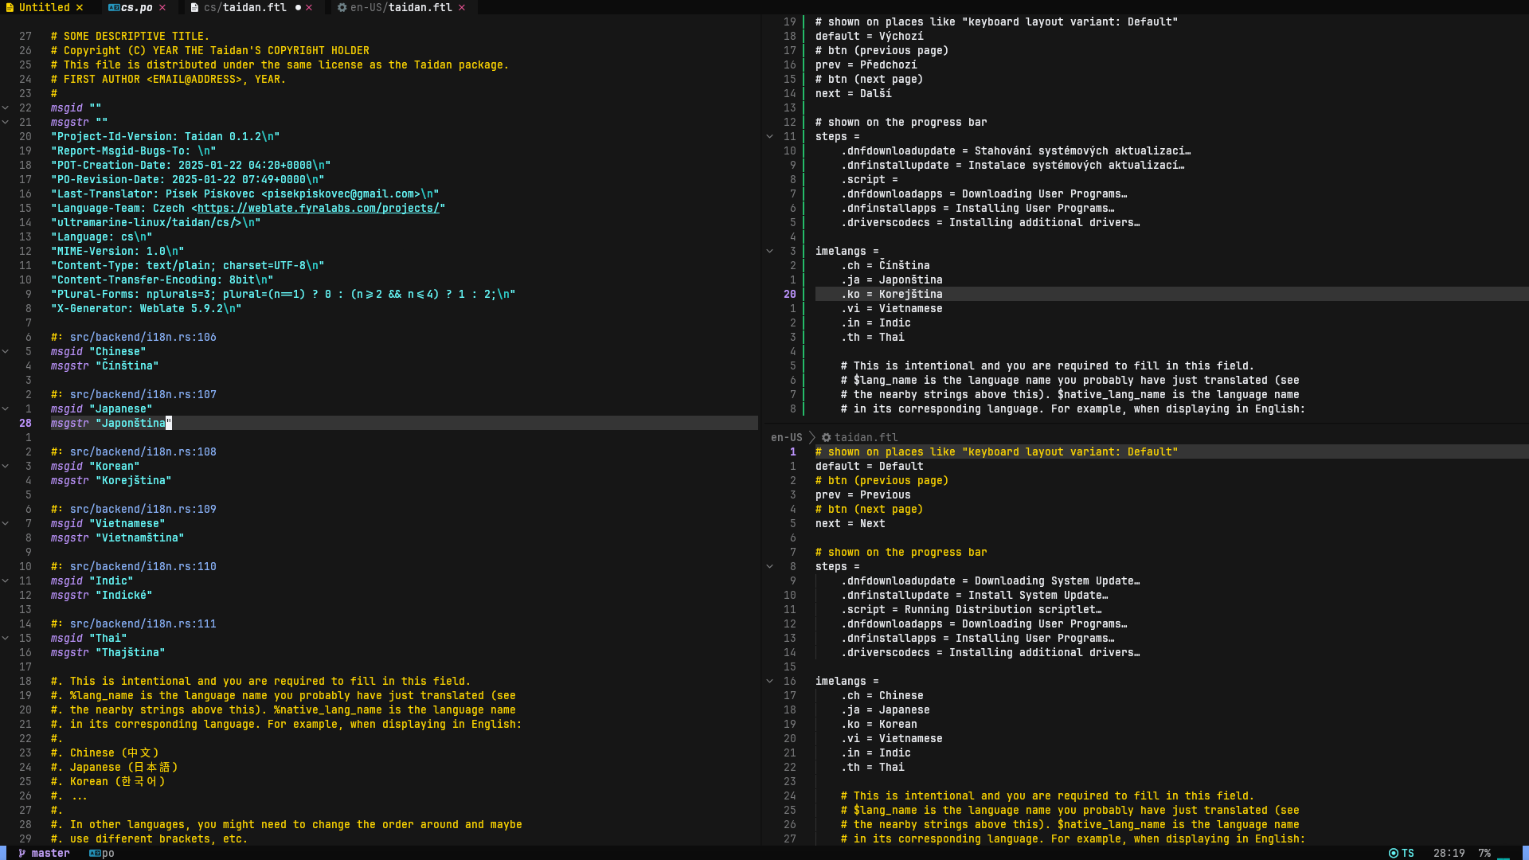This screenshot has width=1529, height=860.
Task: Click the gear icon on en-US/taidan.ftl tab
Action: (x=342, y=7)
